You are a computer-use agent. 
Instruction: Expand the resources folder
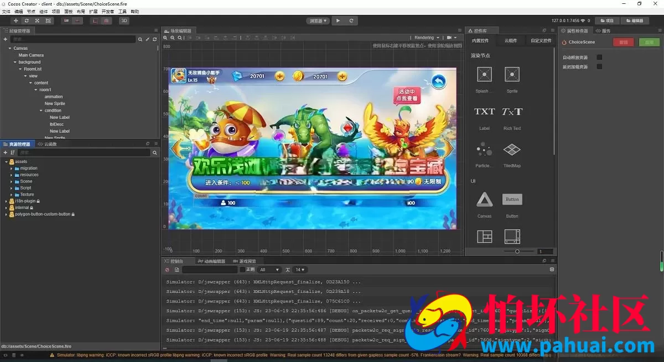tap(11, 175)
